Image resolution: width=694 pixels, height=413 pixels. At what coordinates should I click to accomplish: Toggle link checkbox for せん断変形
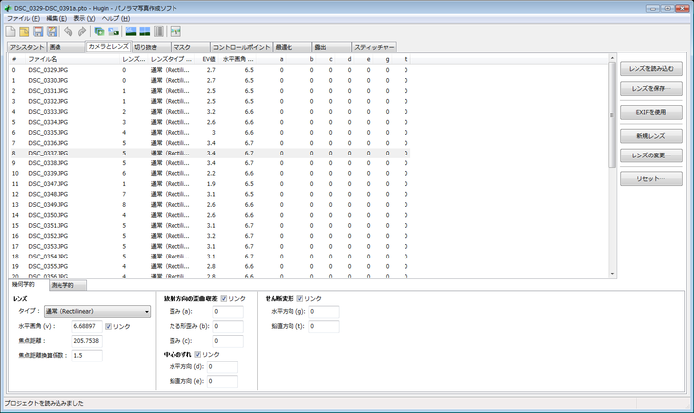300,298
